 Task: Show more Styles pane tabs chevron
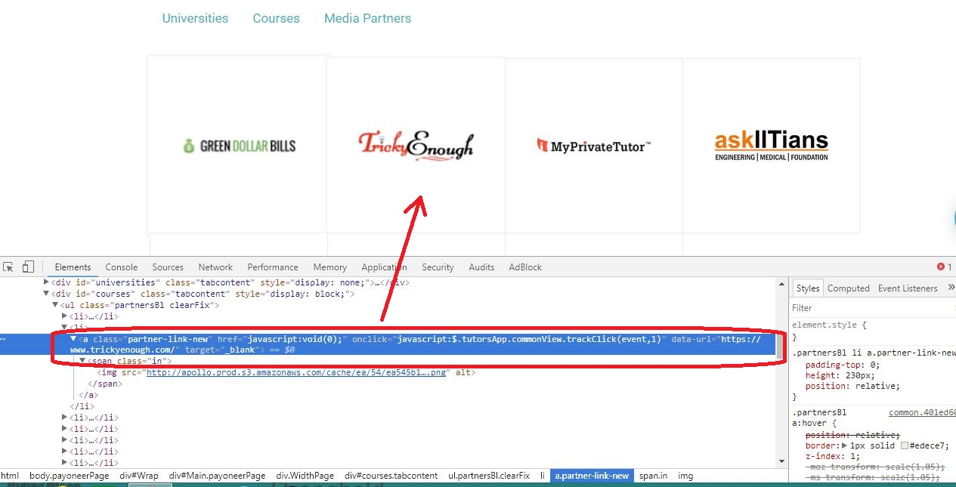coord(951,288)
